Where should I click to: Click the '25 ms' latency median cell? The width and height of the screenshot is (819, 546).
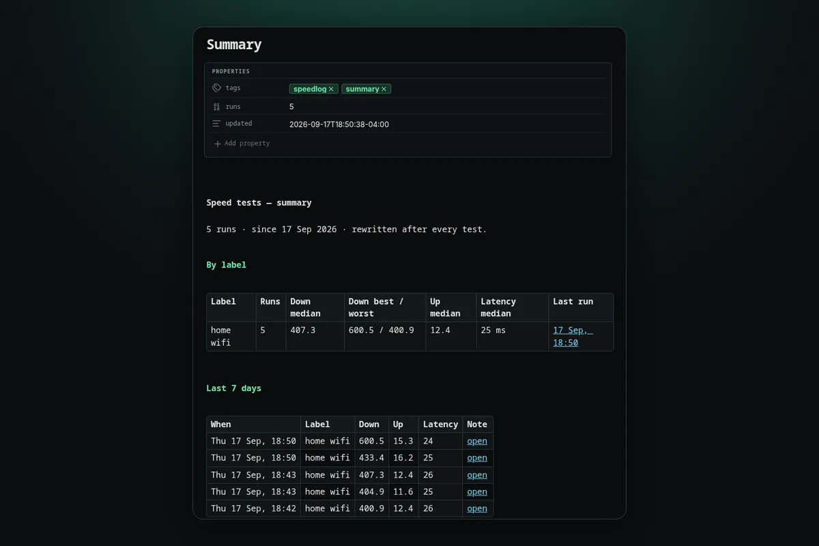513,336
